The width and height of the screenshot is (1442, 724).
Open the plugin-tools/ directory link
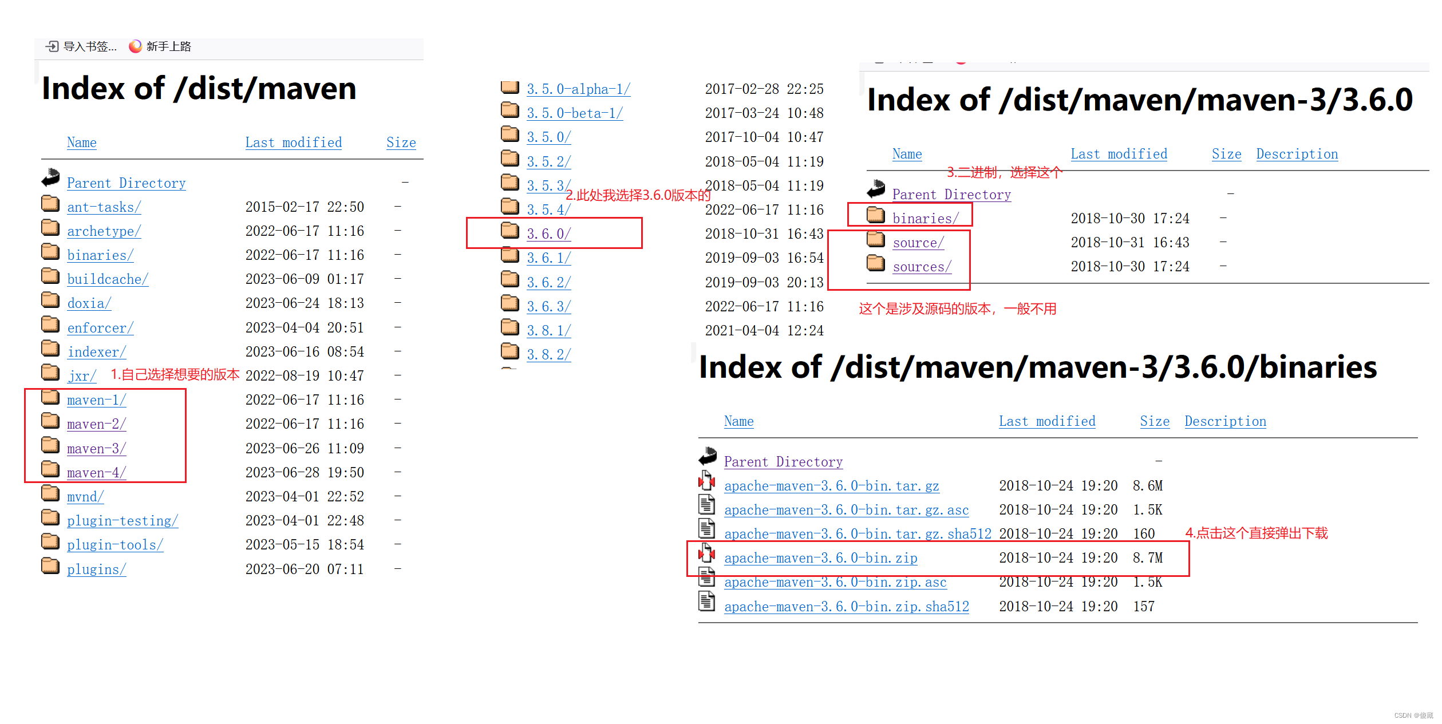point(115,545)
